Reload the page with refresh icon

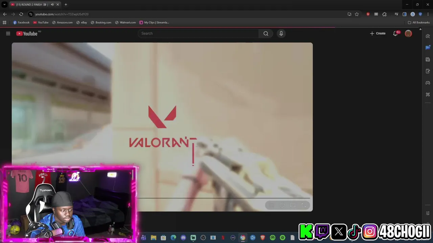pyautogui.click(x=21, y=14)
